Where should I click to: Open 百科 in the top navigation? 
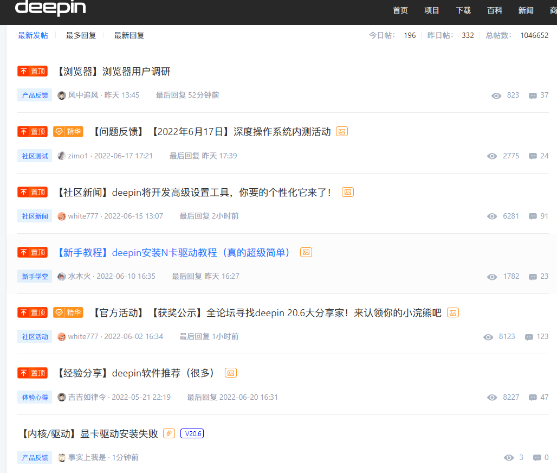click(x=495, y=10)
